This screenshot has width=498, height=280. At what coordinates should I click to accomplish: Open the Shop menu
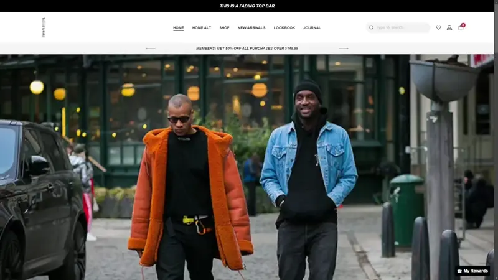click(x=224, y=27)
